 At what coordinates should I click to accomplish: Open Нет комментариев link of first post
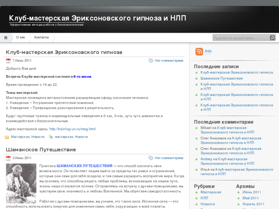(169, 61)
